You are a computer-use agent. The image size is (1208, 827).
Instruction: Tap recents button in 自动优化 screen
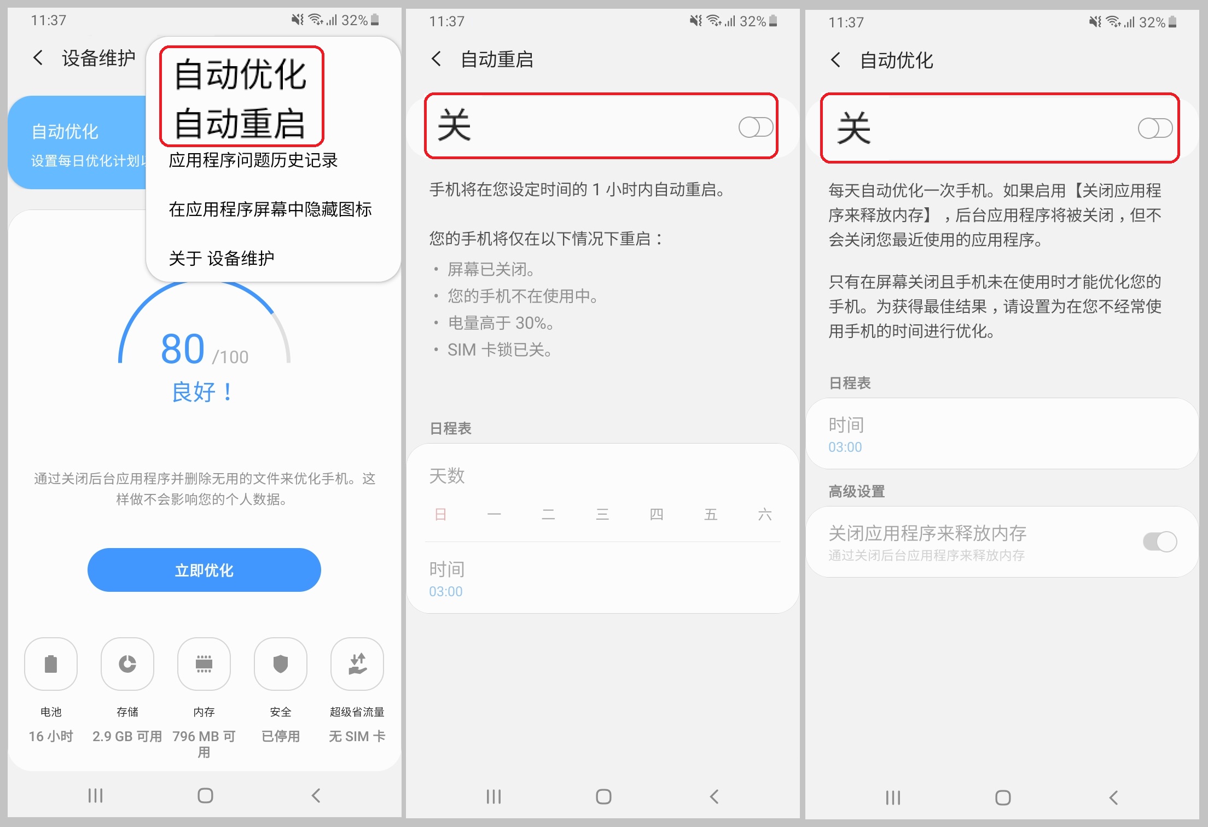[893, 797]
